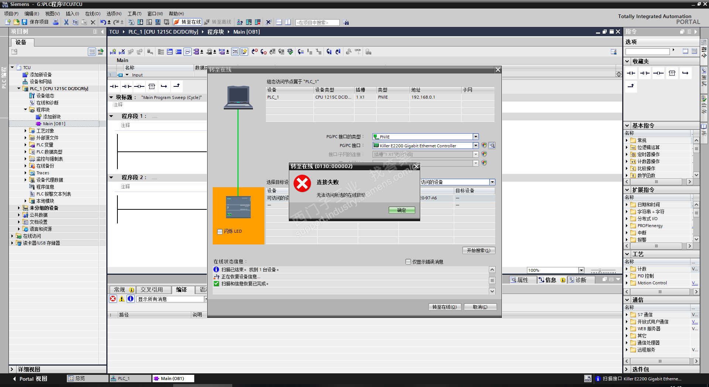Collapse the 扩展指令 section
The height and width of the screenshot is (387, 709).
point(627,190)
